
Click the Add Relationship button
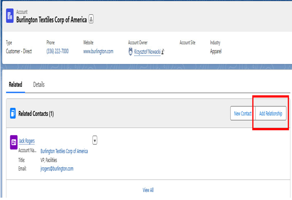pos(271,114)
